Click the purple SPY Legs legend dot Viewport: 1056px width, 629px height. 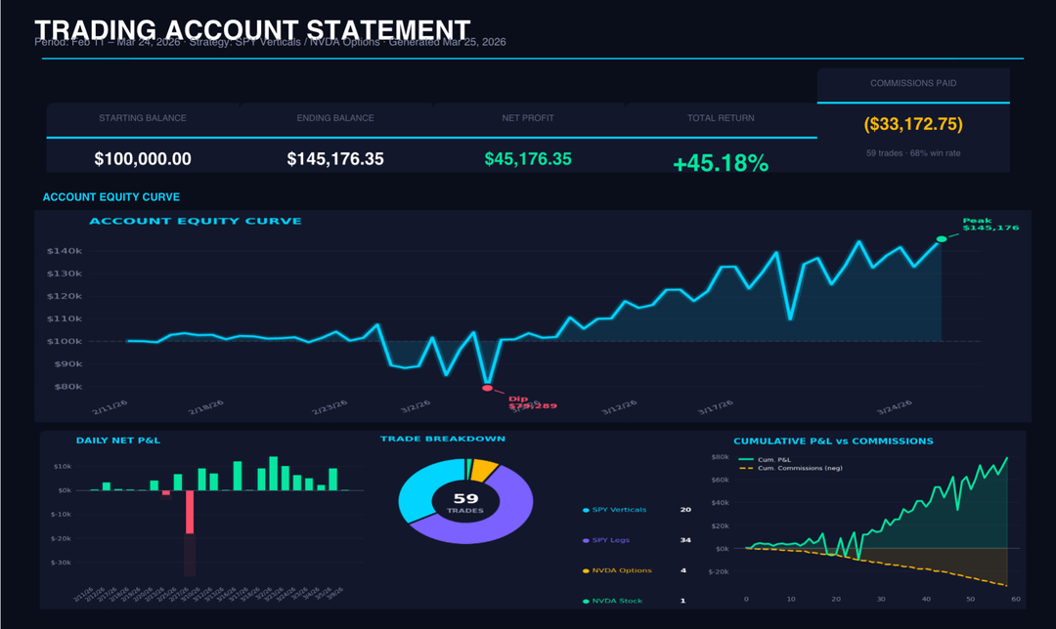click(x=586, y=540)
